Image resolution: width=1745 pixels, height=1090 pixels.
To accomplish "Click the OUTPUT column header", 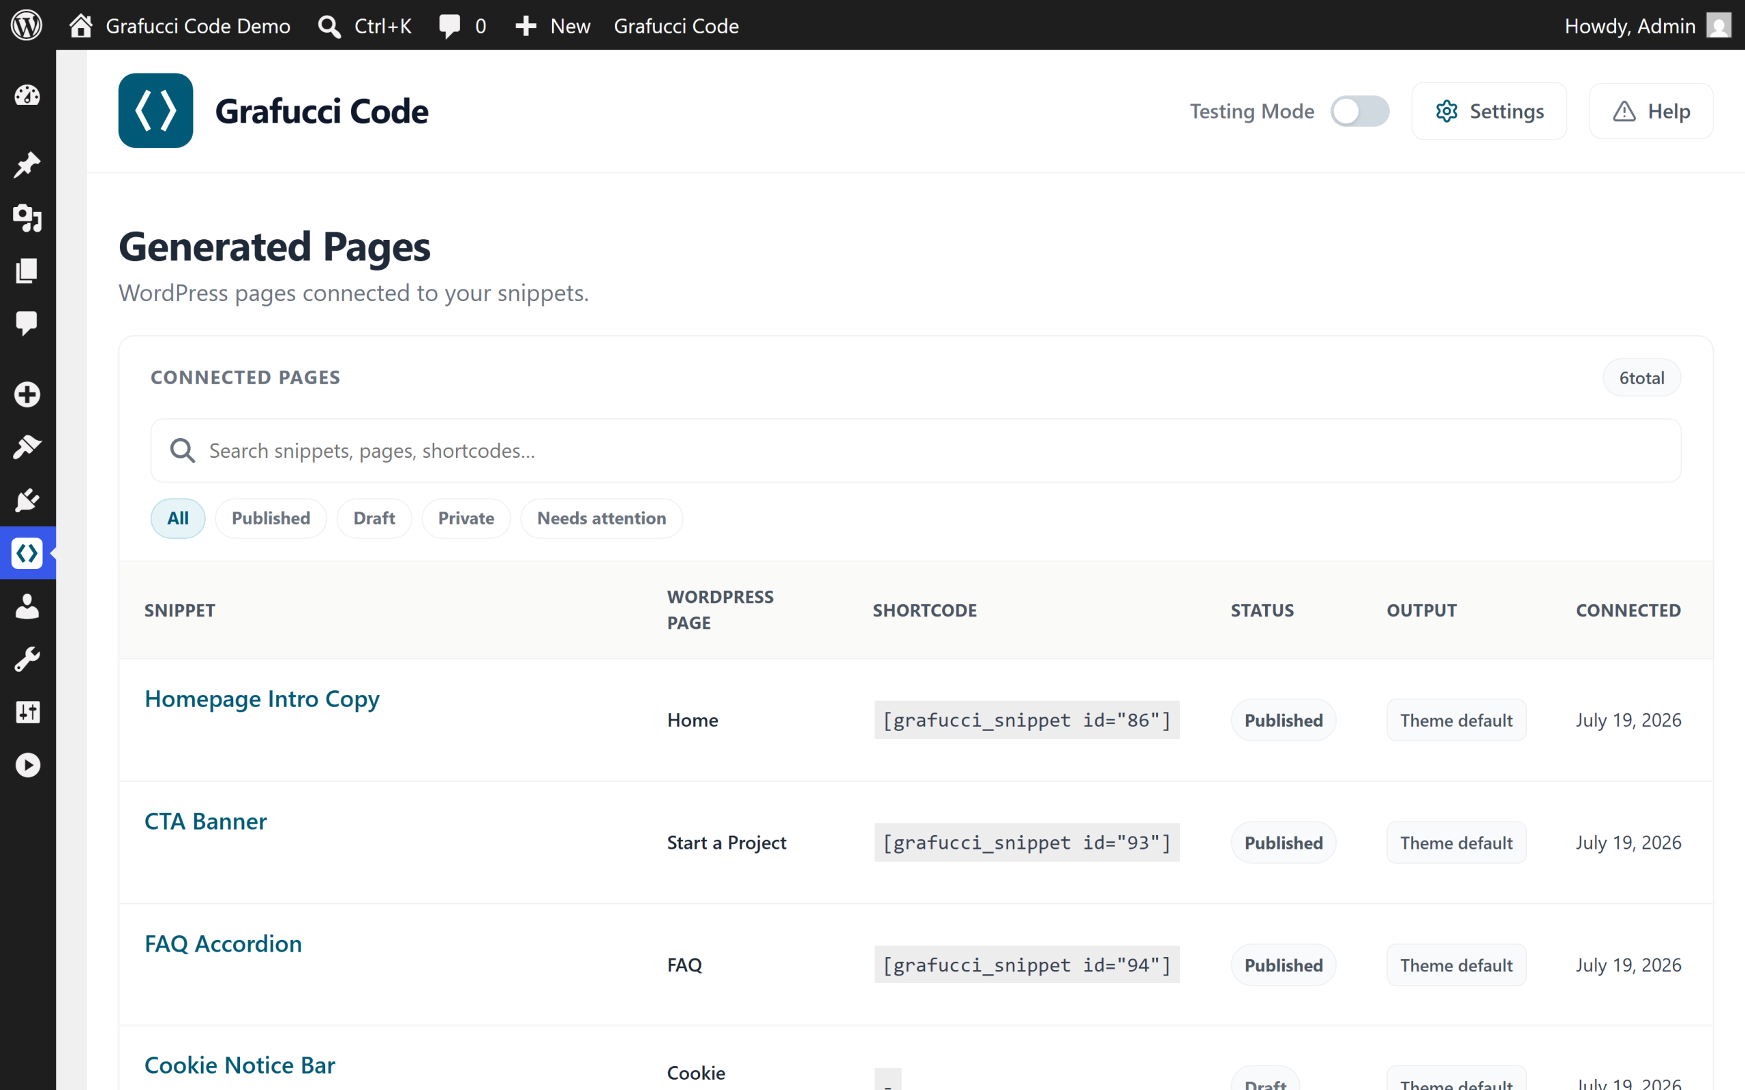I will point(1421,610).
